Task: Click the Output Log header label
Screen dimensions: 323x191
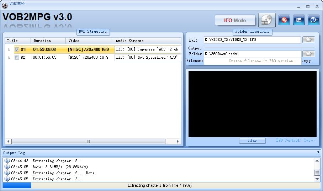Action: [14, 153]
